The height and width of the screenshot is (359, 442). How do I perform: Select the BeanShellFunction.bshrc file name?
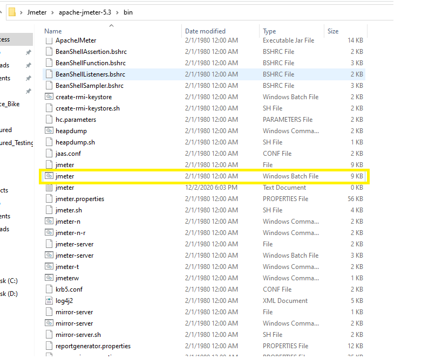coord(91,63)
